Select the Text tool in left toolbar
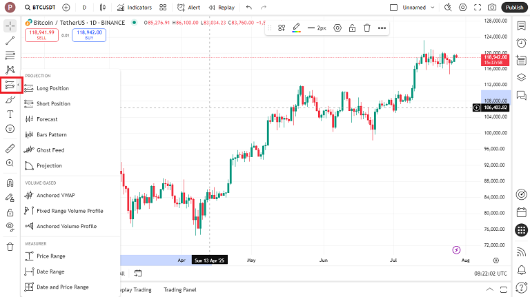Viewport: 530px width, 297px height. tap(10, 114)
